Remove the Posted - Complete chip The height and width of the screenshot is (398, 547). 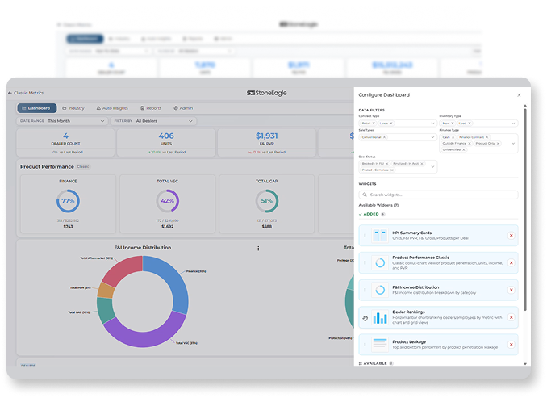coord(392,170)
